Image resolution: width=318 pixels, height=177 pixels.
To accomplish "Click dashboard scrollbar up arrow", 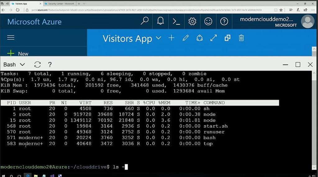I will pos(314,49).
